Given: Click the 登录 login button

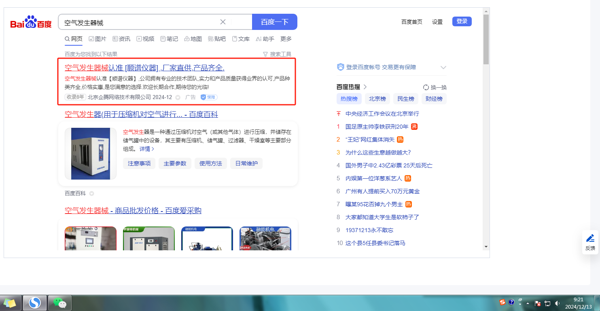Looking at the screenshot, I should click(x=462, y=21).
